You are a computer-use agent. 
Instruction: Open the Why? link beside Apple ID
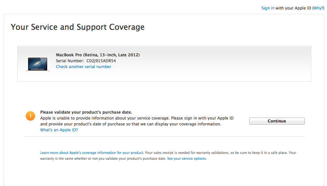318,8
